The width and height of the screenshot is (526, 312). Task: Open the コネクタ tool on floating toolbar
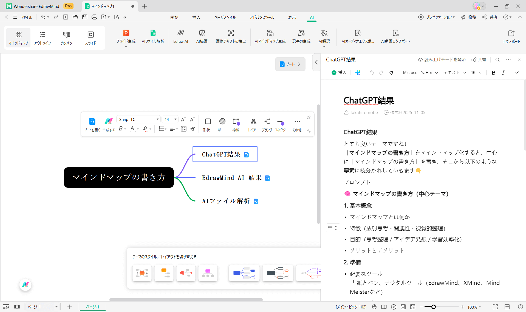[x=280, y=124]
